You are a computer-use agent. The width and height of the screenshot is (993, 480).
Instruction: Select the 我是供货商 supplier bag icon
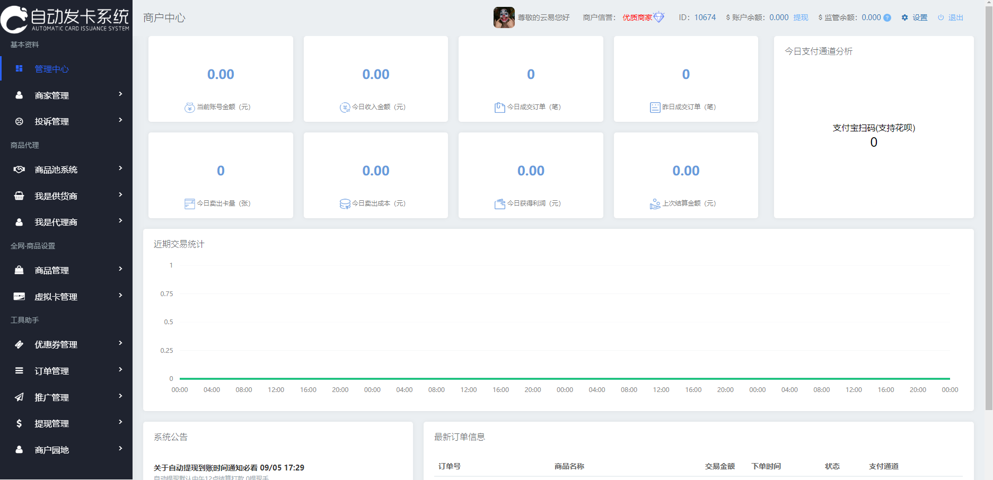click(19, 195)
